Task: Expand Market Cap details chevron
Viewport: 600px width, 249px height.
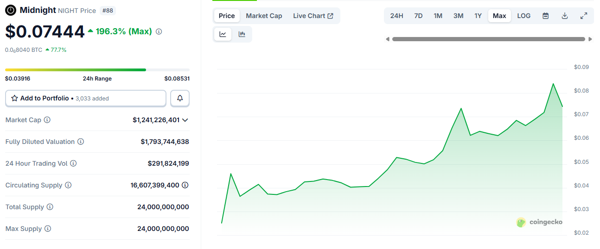Action: tap(185, 120)
